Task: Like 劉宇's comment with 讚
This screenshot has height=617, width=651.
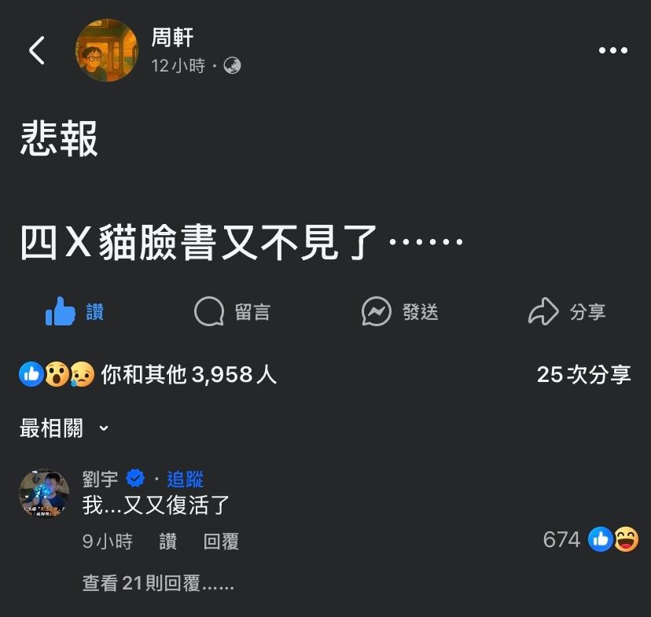Action: pyautogui.click(x=168, y=542)
